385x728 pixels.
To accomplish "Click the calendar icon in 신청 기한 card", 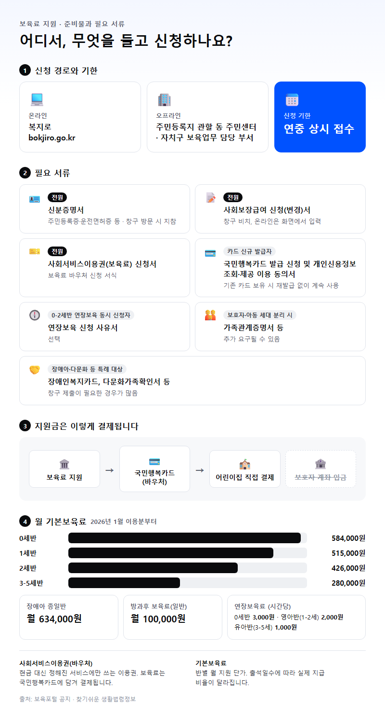I will pyautogui.click(x=292, y=100).
